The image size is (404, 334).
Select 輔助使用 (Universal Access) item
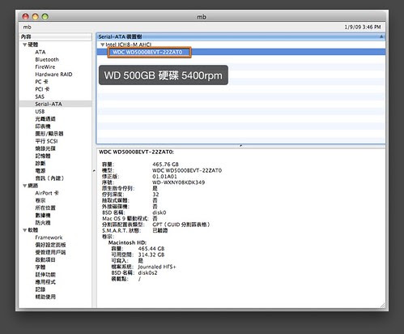pyautogui.click(x=45, y=297)
